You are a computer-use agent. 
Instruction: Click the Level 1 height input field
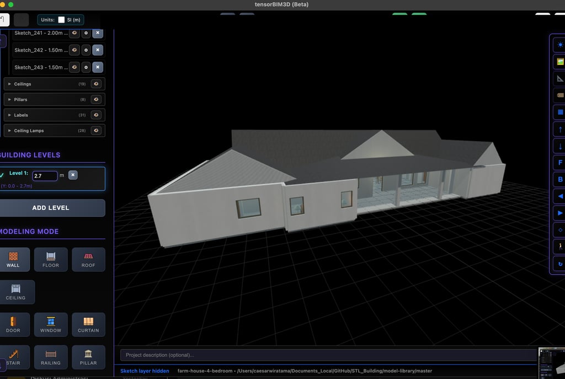[45, 176]
